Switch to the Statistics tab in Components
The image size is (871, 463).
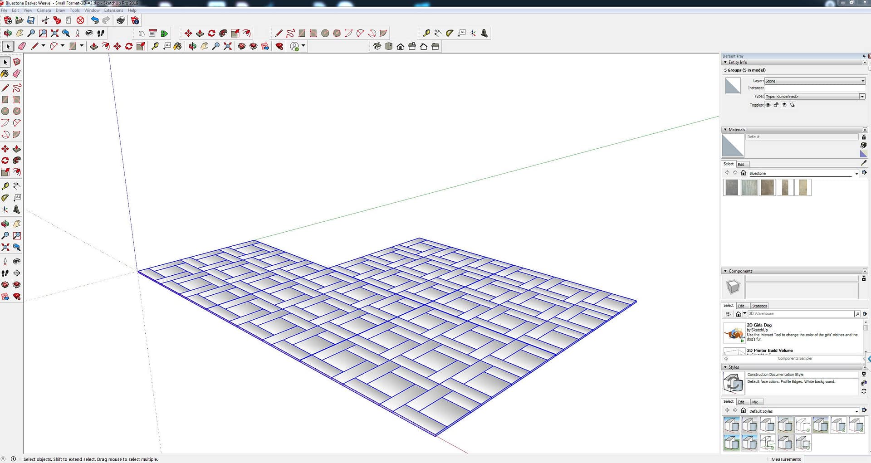(759, 306)
